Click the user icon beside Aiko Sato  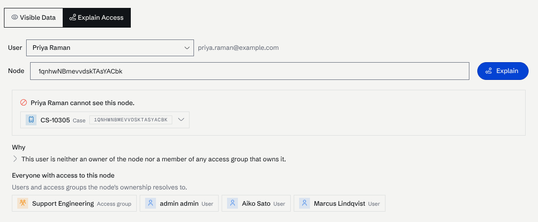(232, 203)
